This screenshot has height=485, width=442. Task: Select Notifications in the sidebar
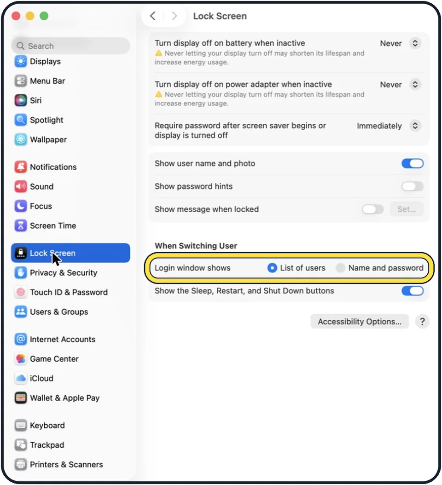point(70,167)
